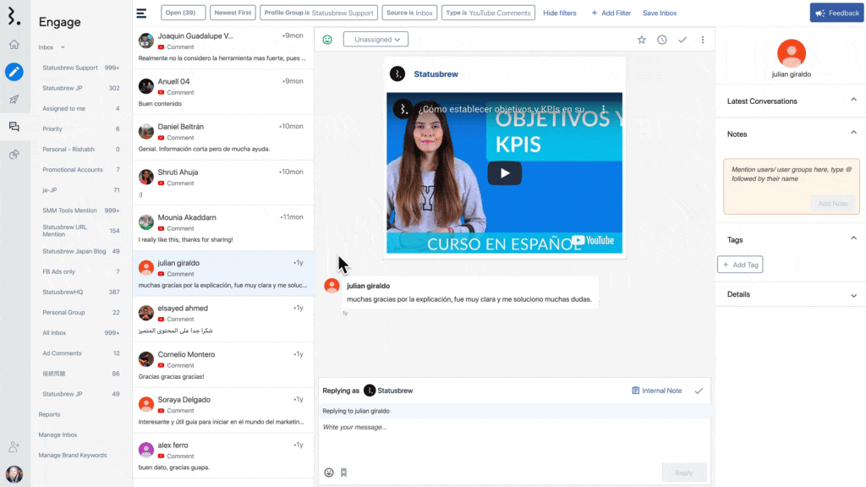Open the Unassigned assignee dropdown

pyautogui.click(x=376, y=40)
